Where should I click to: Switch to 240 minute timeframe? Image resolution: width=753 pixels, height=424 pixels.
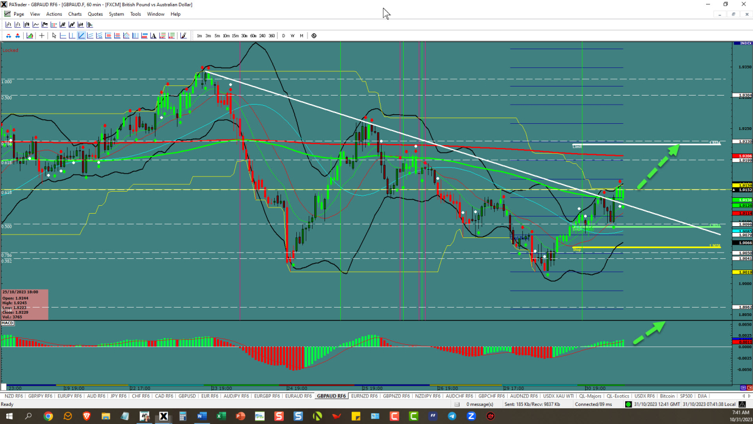pyautogui.click(x=262, y=36)
